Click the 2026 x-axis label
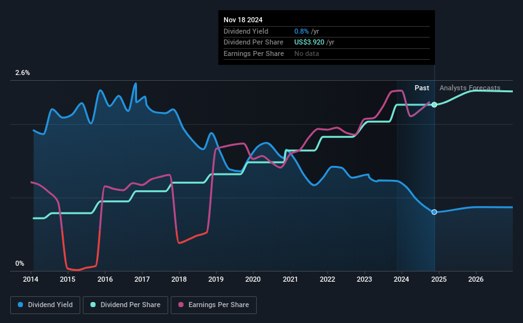The height and width of the screenshot is (323, 523). pyautogui.click(x=476, y=279)
